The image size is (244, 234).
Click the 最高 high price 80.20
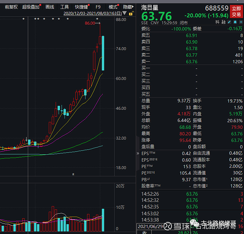(x=185, y=134)
